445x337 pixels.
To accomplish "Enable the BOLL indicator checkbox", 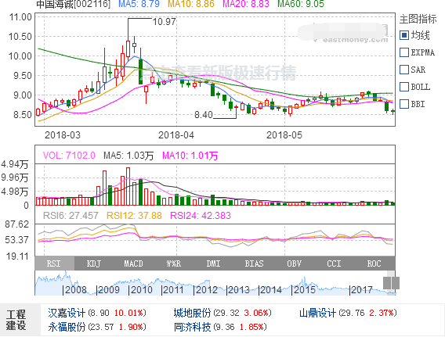I will pos(404,87).
